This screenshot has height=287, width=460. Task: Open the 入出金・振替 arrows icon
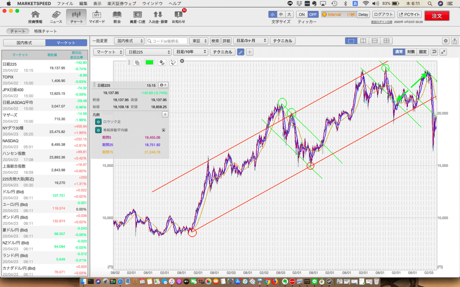point(158,17)
